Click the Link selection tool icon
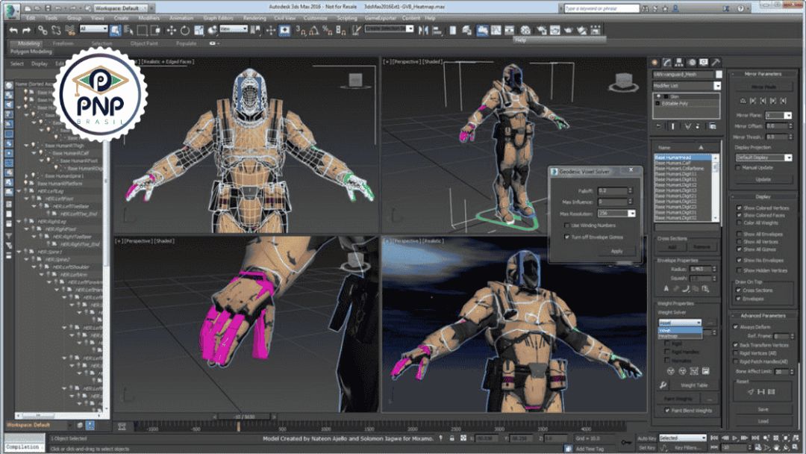 43,30
